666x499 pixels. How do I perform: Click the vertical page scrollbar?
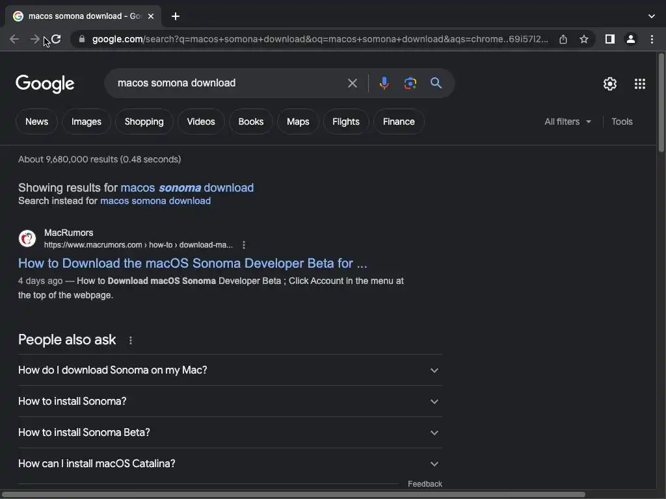pos(661,103)
